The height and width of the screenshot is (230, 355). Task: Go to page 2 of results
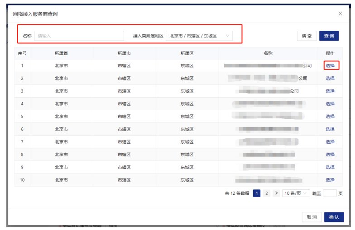pos(267,193)
